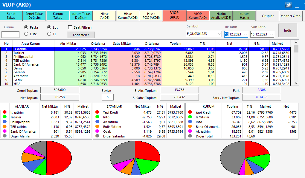
Task: Open the Sembol dropdown F_XU0301223
Action: (x=204, y=34)
